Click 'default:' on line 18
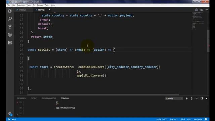The height and width of the screenshot is (121, 215). [x=45, y=24]
